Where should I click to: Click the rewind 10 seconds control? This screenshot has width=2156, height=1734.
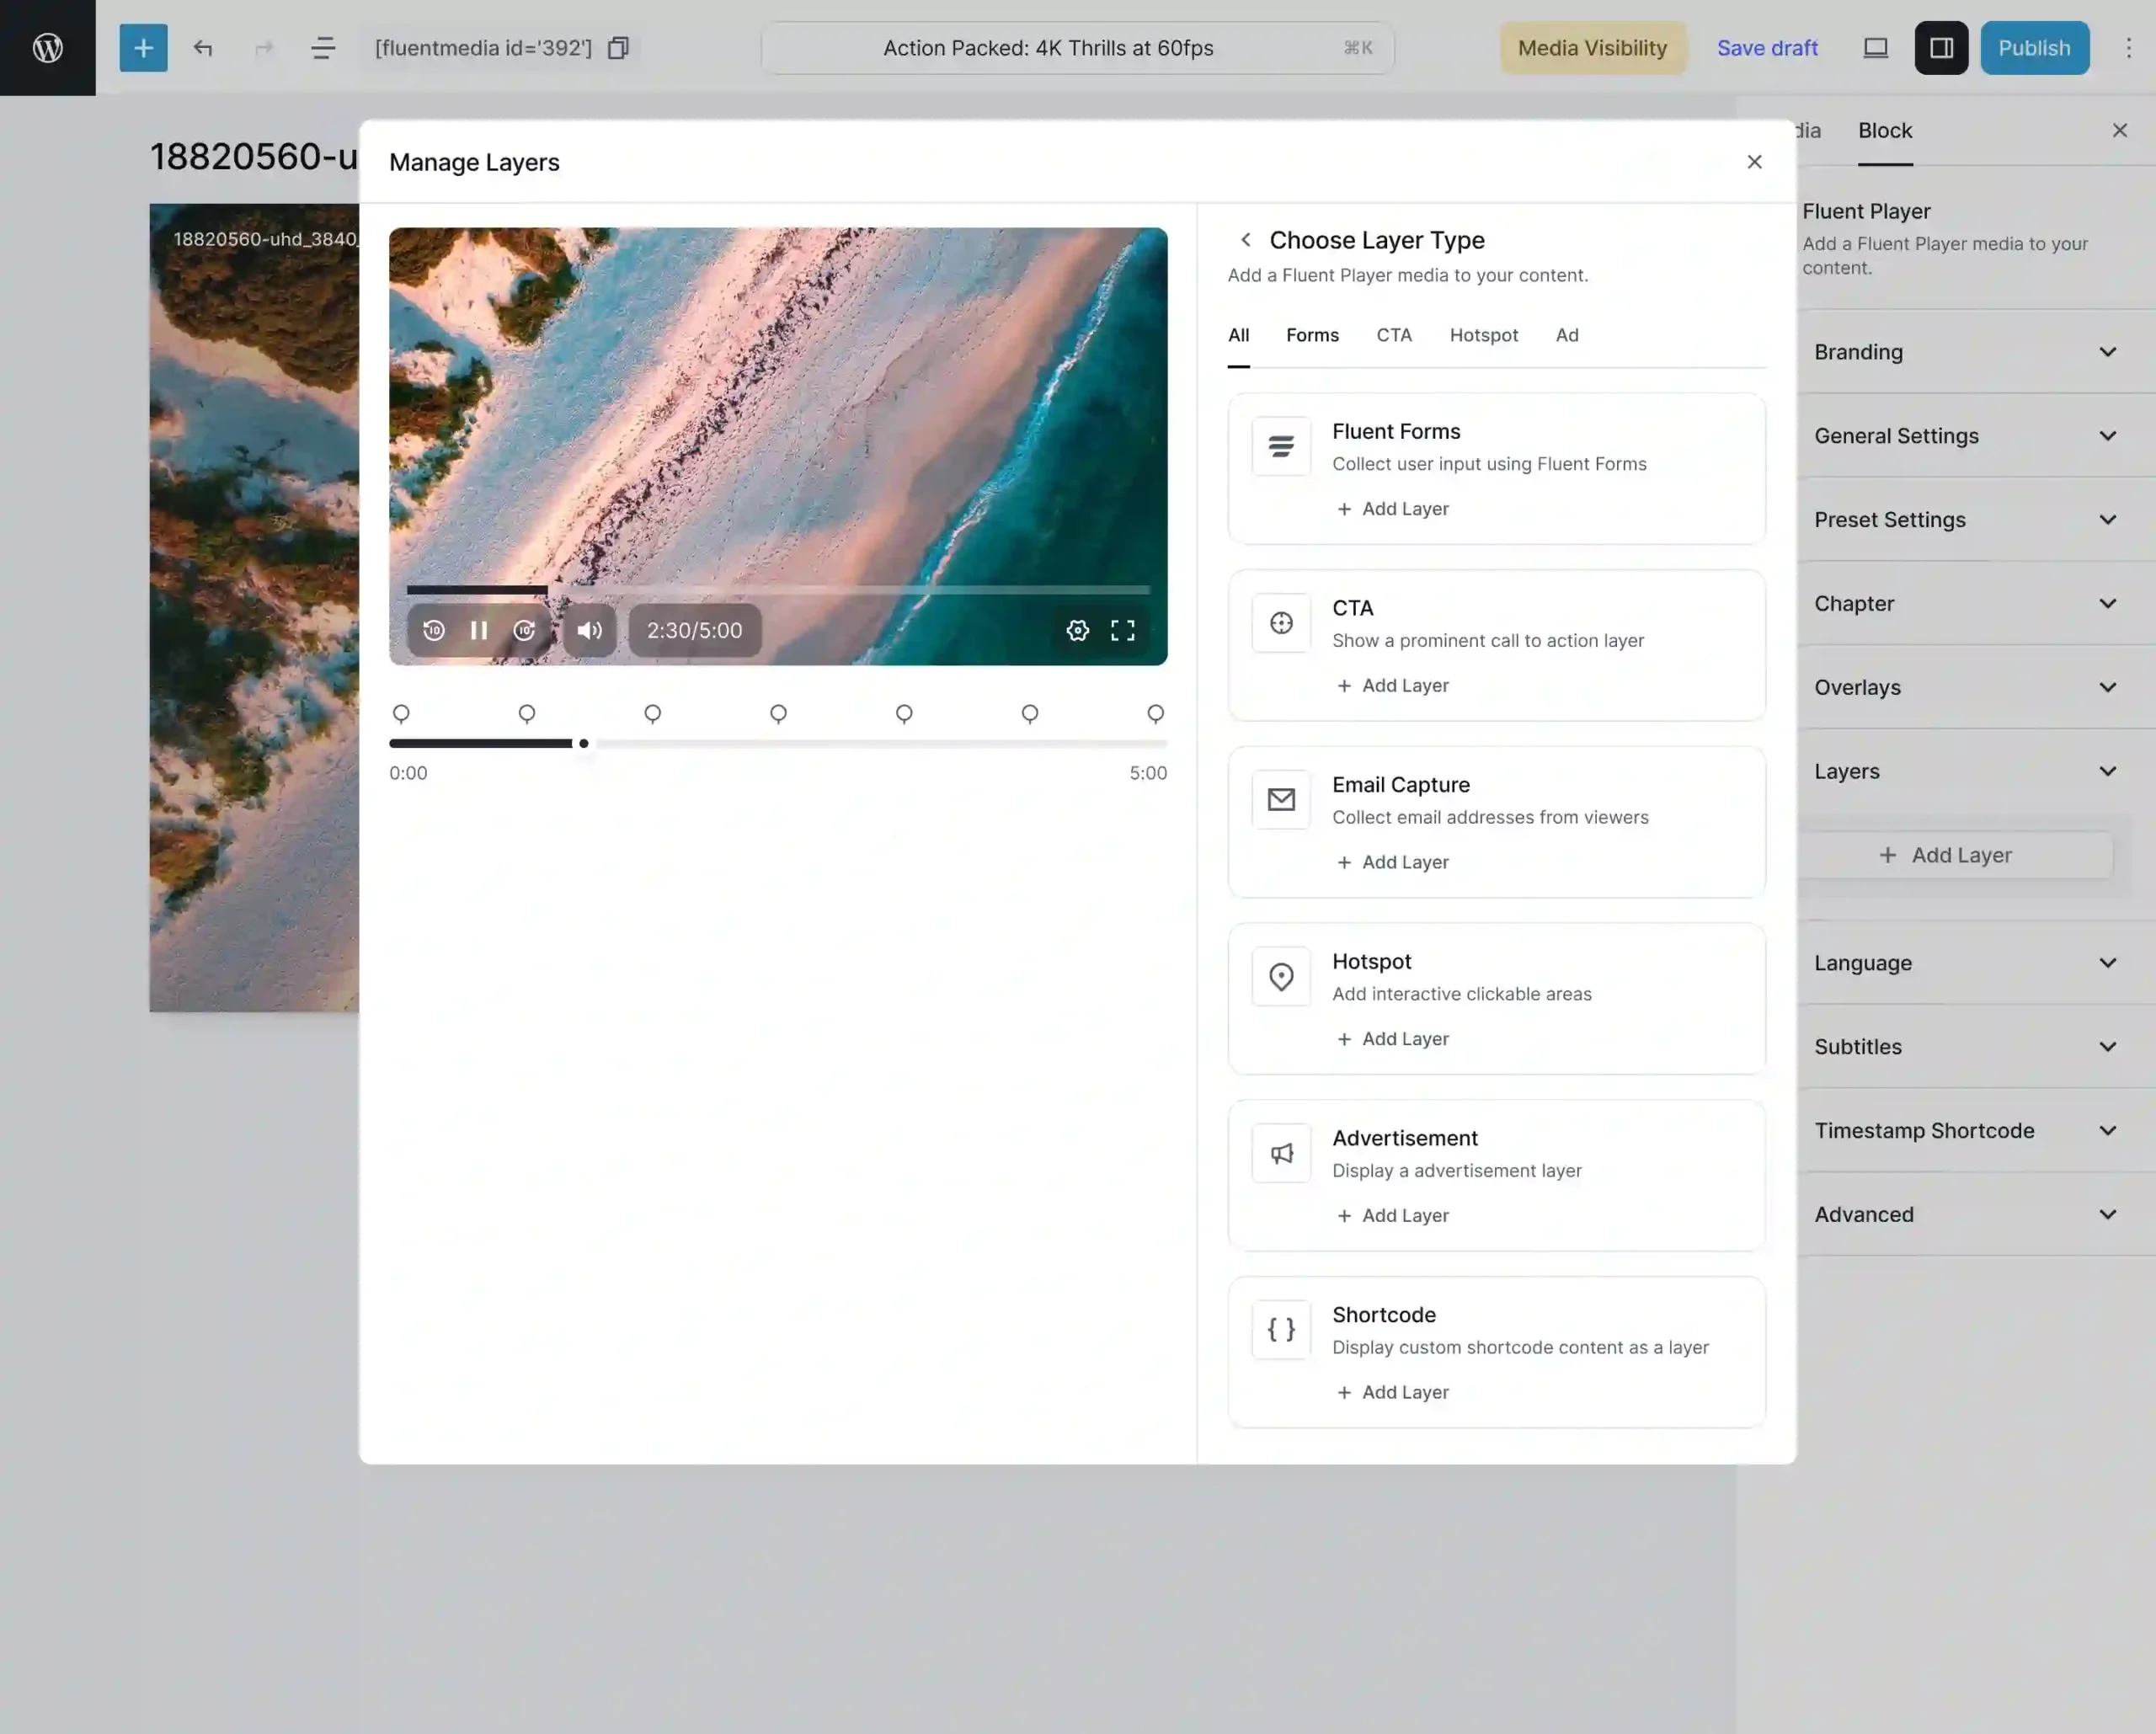pyautogui.click(x=434, y=630)
